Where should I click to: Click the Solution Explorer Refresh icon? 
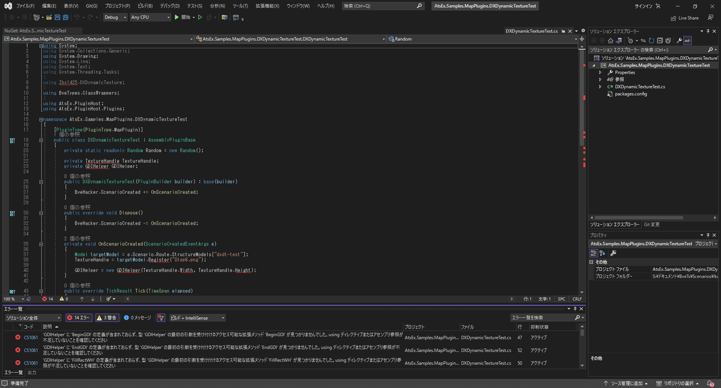pyautogui.click(x=651, y=40)
